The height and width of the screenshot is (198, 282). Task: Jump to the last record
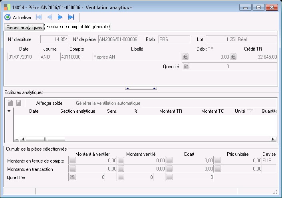pyautogui.click(x=71, y=17)
